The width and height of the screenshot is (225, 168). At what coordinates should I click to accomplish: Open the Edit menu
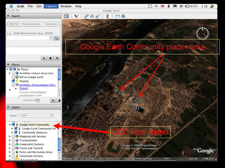point(39,6)
